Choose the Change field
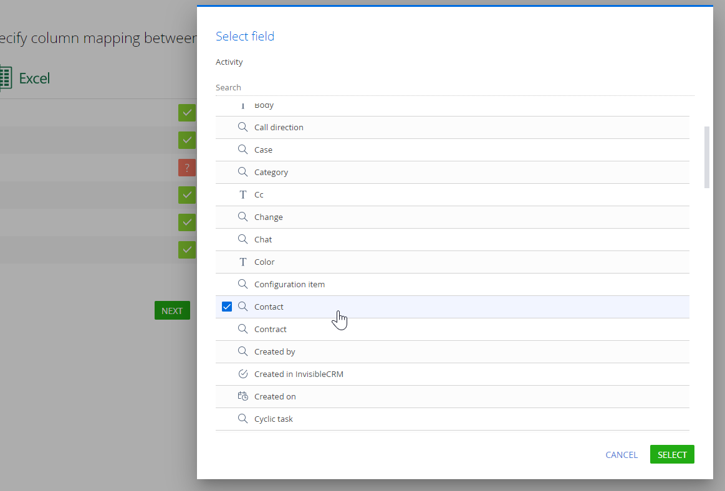725x491 pixels. [x=452, y=217]
